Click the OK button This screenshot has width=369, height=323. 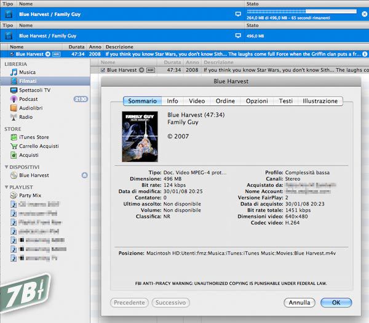pos(336,303)
